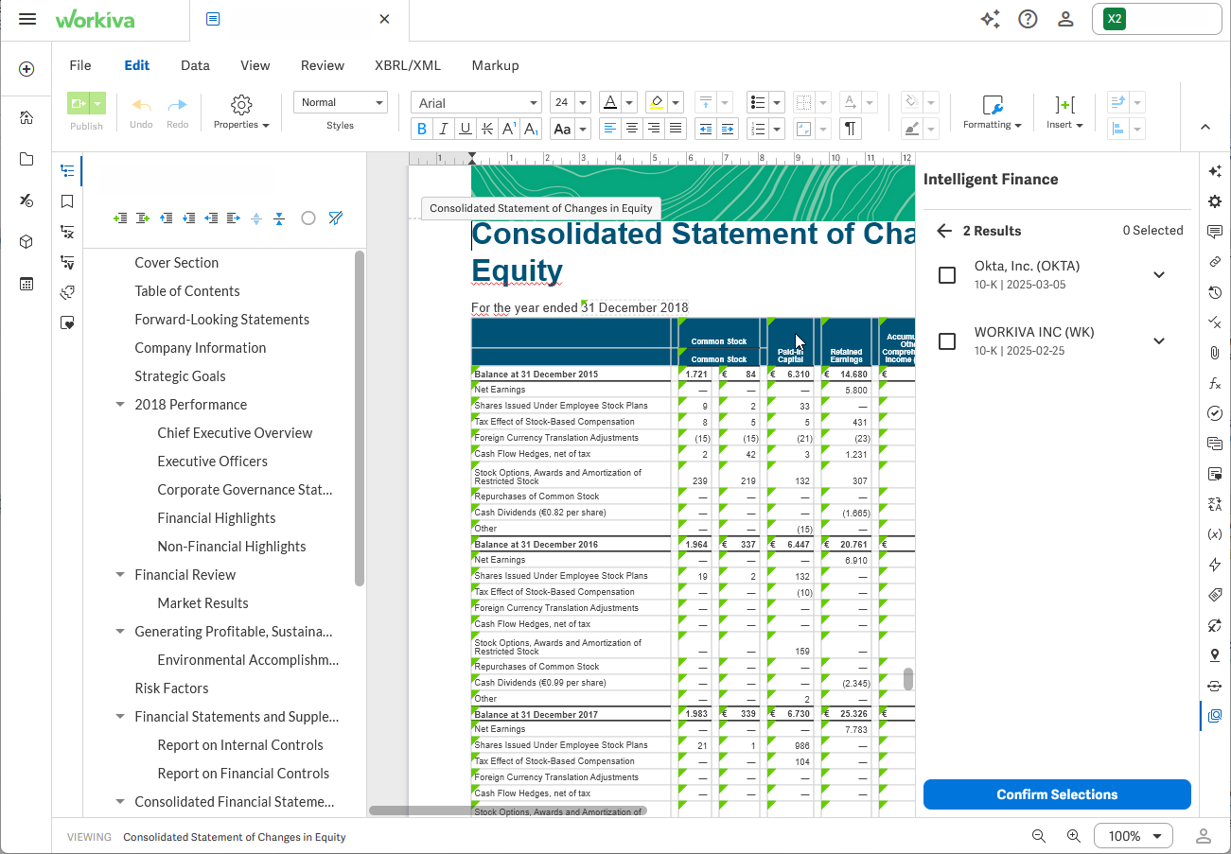Click the document horizontal scrollbar
Image resolution: width=1231 pixels, height=854 pixels.
508,810
